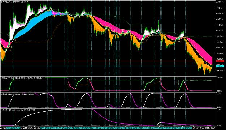Click the 36637.80 price scale value
The height and width of the screenshot is (130, 226).
click(220, 19)
